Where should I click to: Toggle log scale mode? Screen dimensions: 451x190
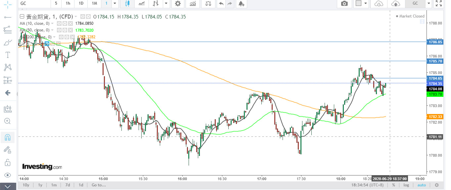406,185
